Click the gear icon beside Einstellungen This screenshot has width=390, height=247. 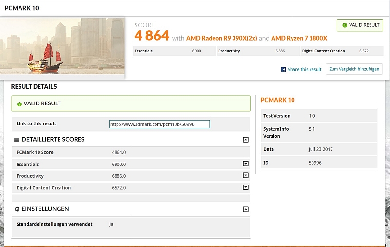point(17,209)
